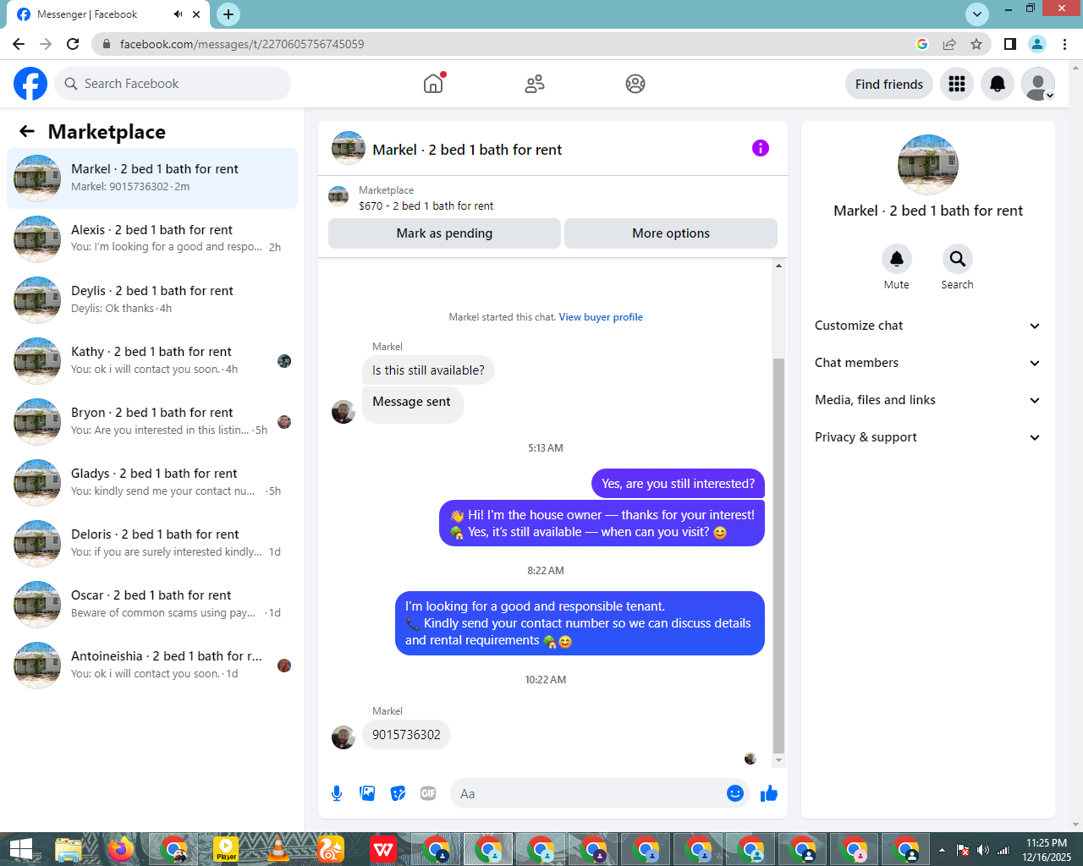Screen dimensions: 1083x866
Task: Share this page from the address bar
Action: coord(949,44)
